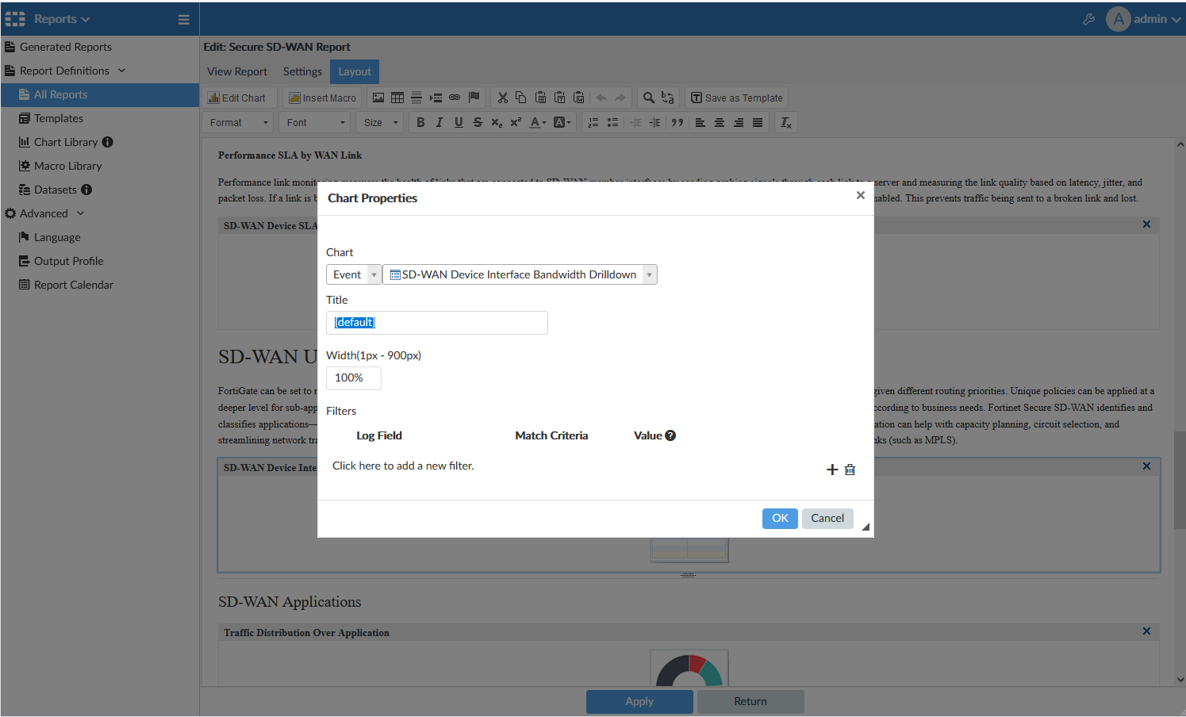Click the Insert Image toolbar icon
Image resolution: width=1186 pixels, height=717 pixels.
pos(378,98)
